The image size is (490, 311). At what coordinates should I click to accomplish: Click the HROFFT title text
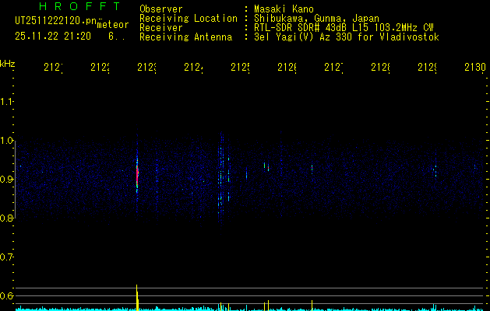79,6
